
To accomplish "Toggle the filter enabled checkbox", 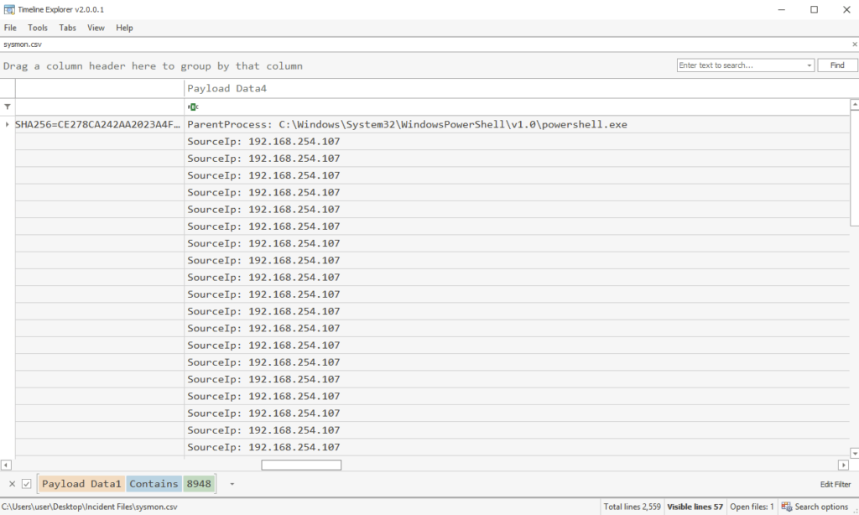I will pyautogui.click(x=26, y=484).
